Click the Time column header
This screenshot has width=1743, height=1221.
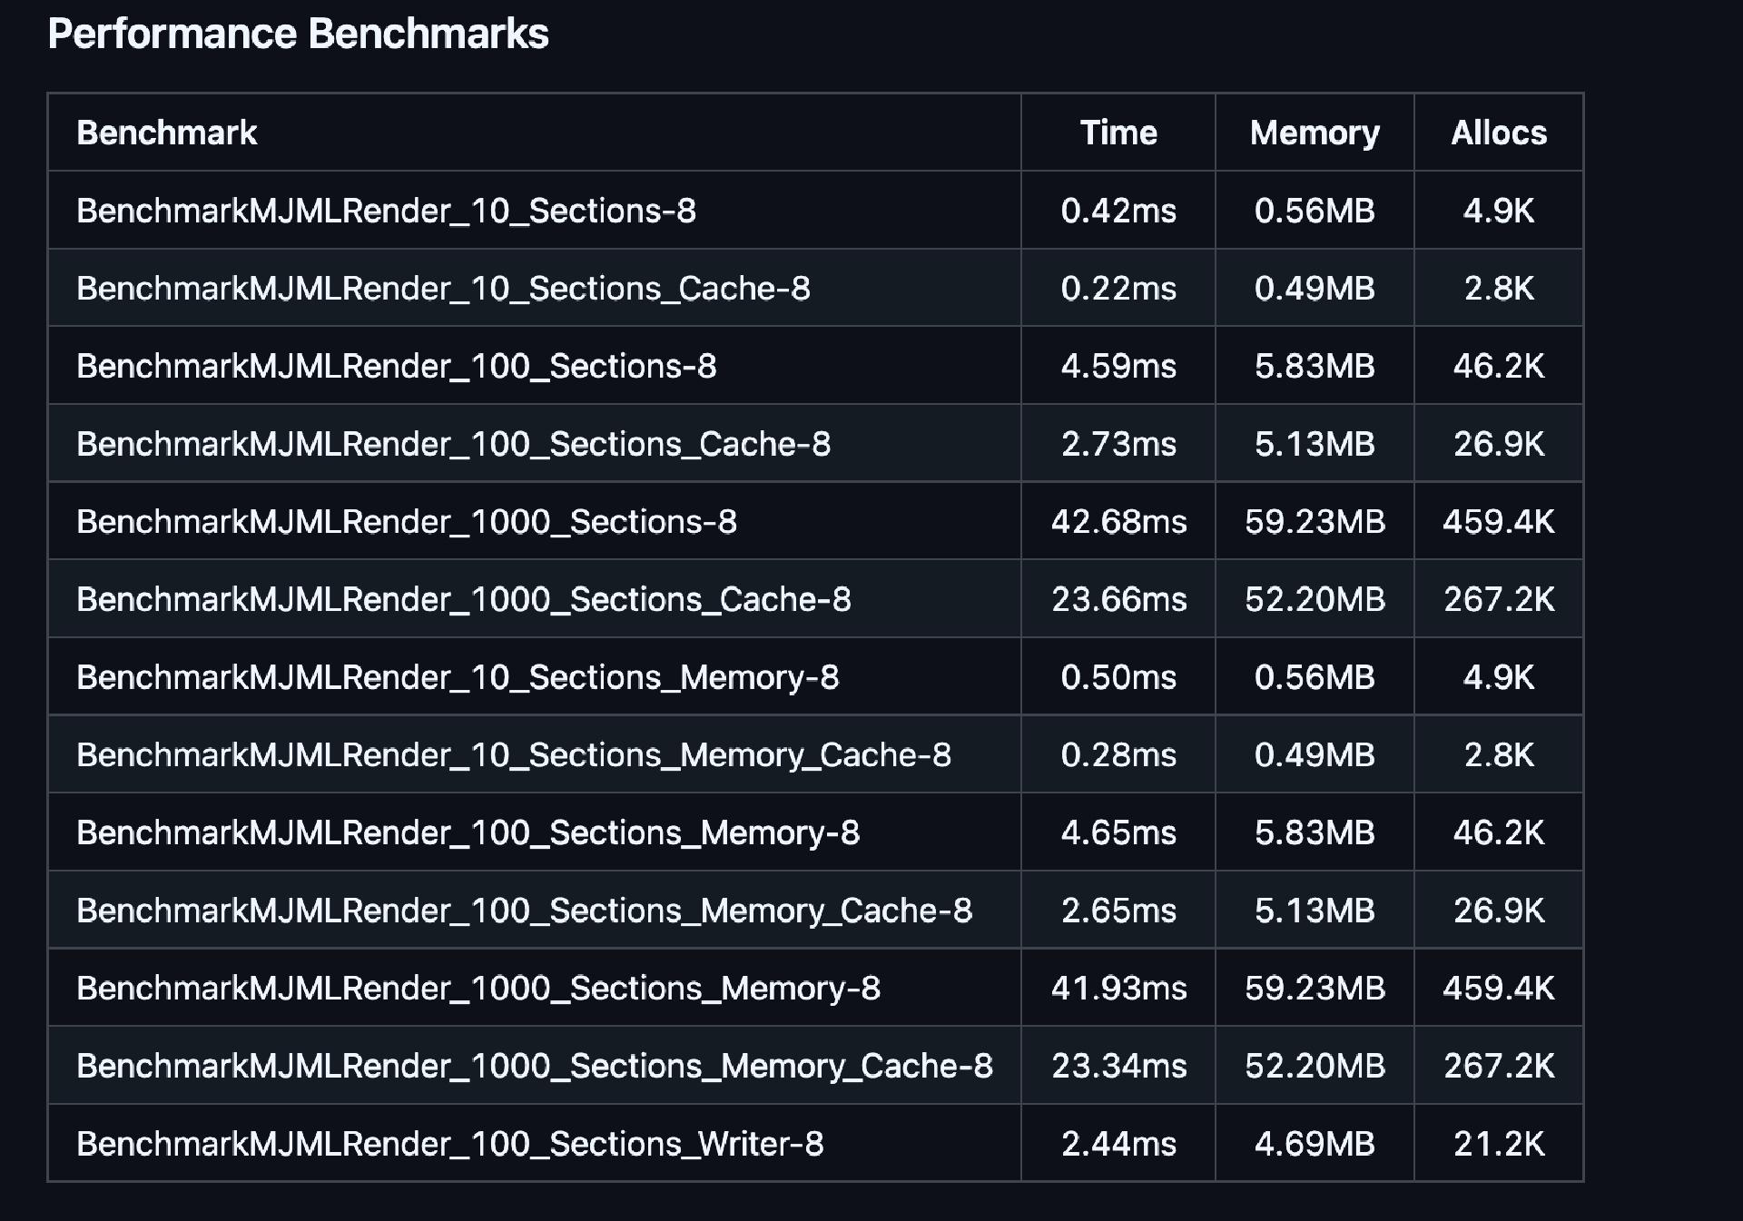[1118, 133]
